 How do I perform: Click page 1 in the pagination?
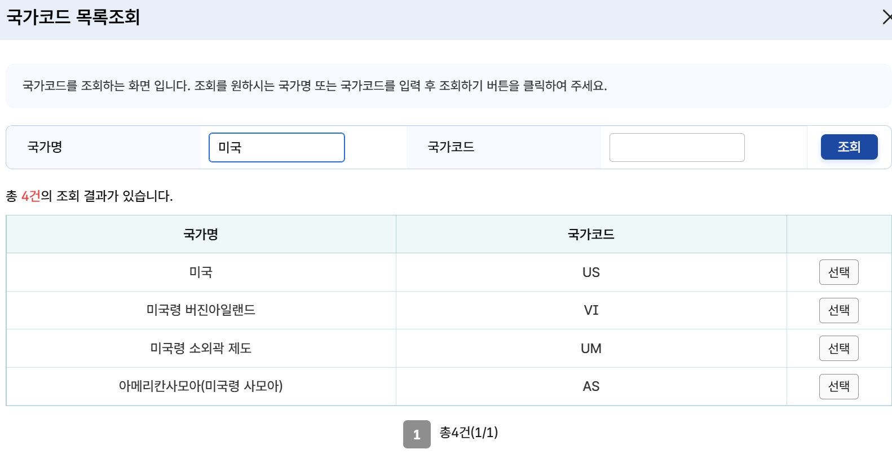(x=417, y=433)
